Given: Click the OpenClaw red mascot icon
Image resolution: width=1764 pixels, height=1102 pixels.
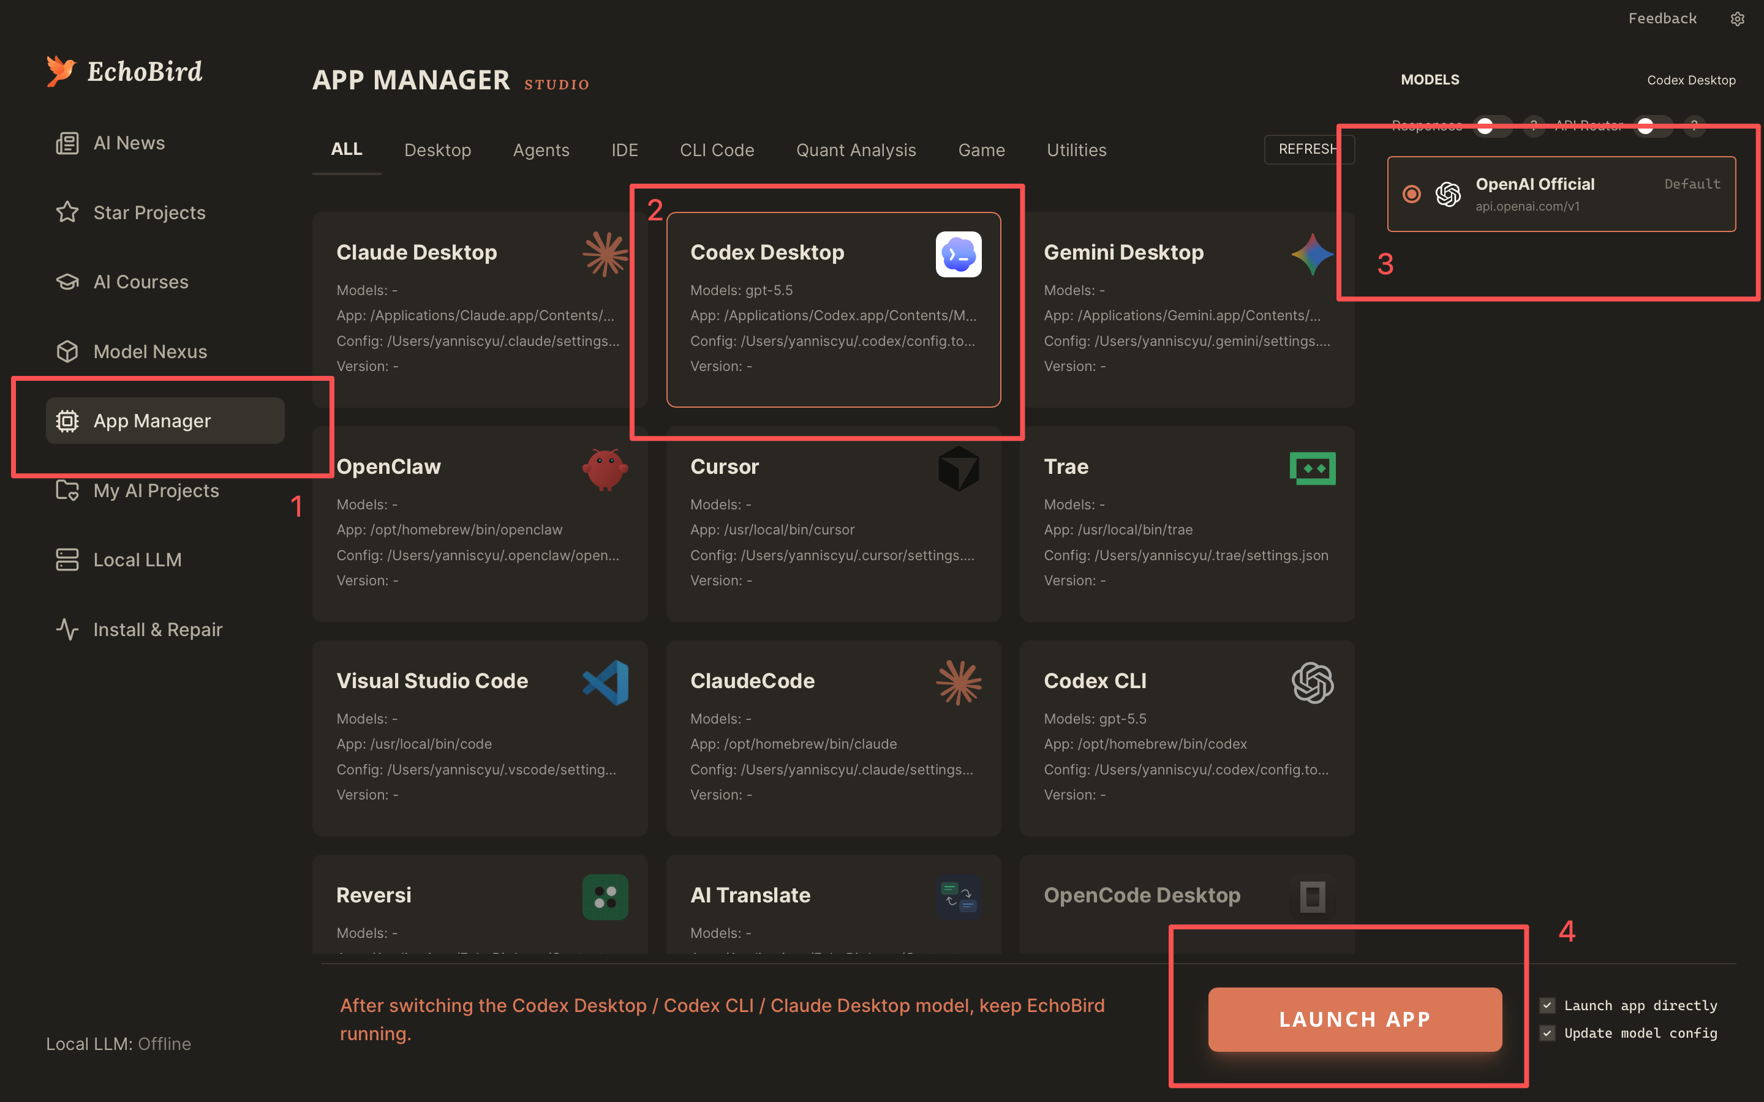Looking at the screenshot, I should (x=605, y=468).
